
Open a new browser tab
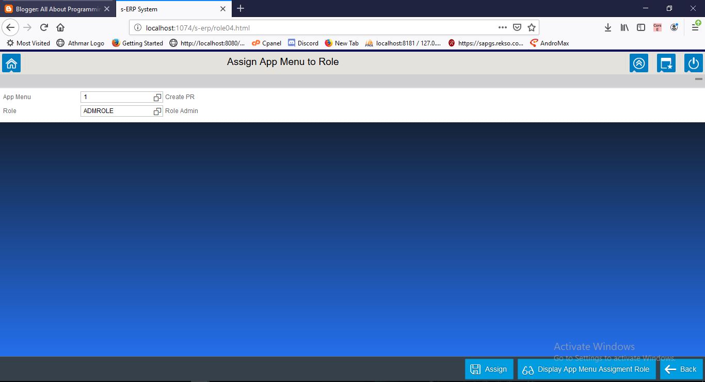[241, 8]
